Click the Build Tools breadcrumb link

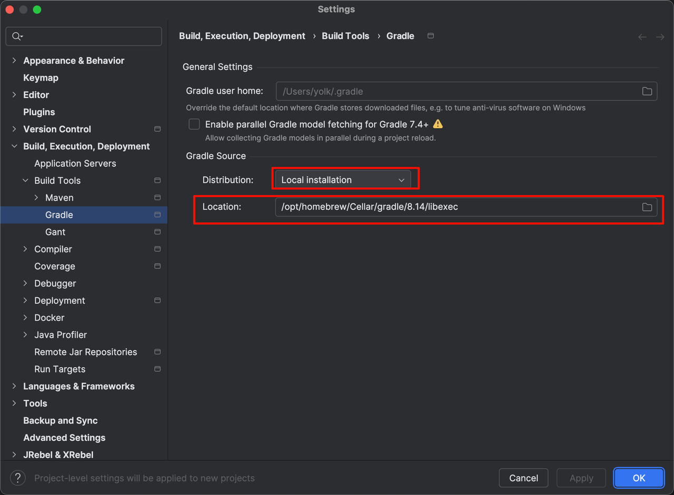345,36
